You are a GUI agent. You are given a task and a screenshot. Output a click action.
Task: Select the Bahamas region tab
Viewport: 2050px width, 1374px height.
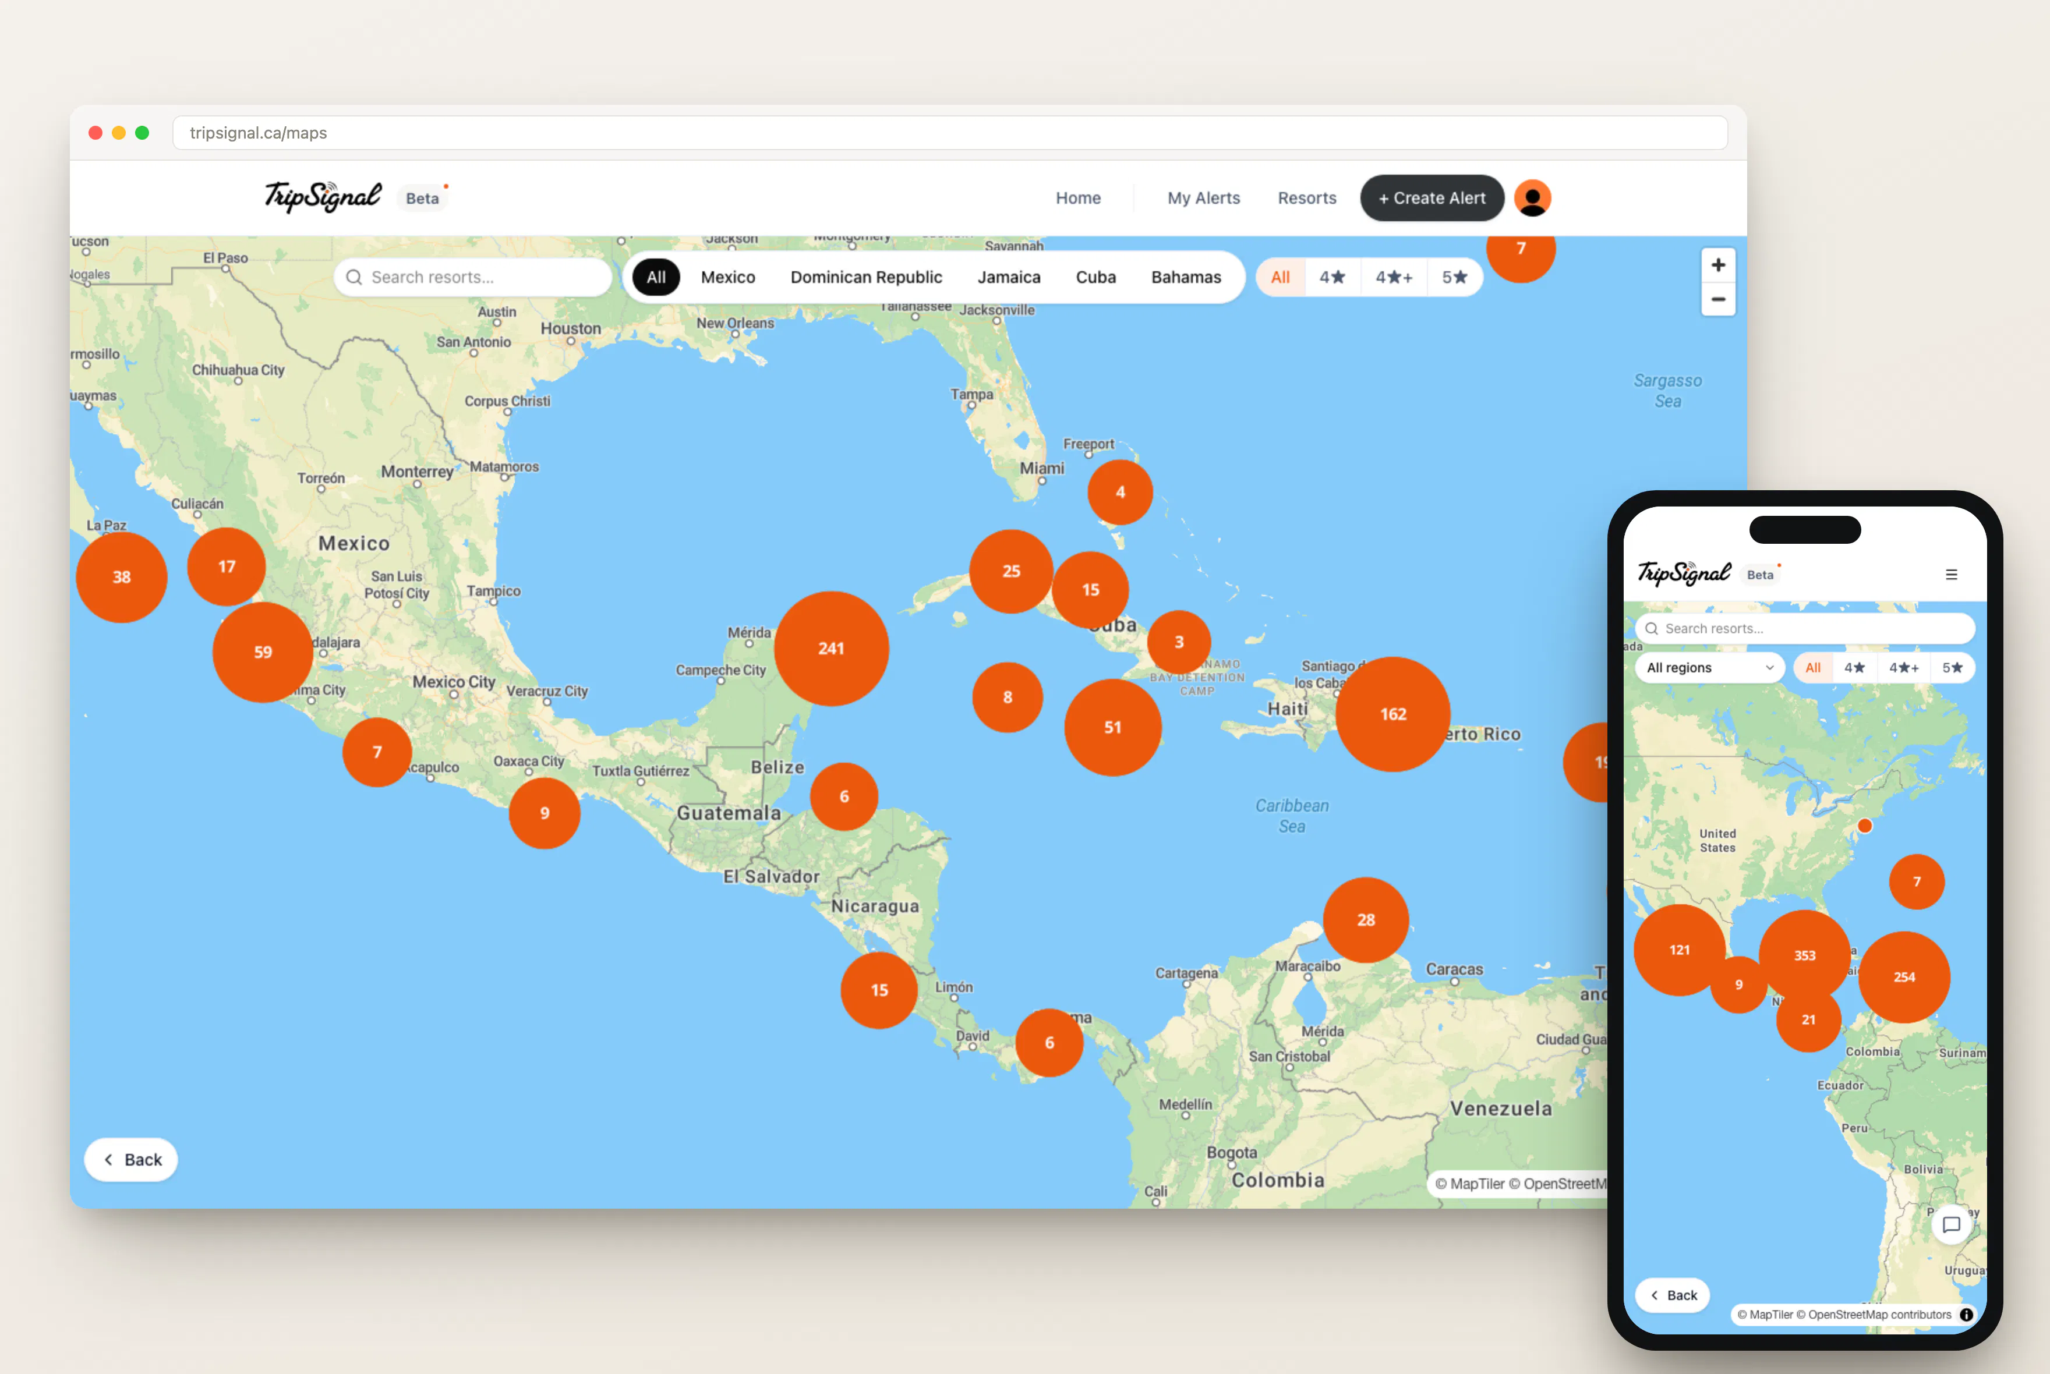(1186, 277)
